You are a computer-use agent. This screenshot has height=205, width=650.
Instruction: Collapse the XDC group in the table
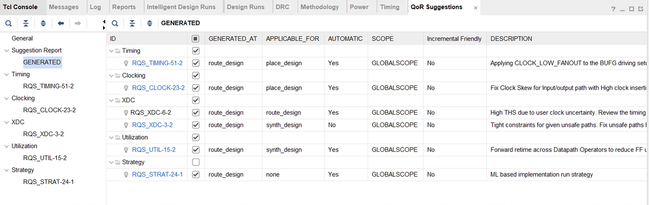[111, 101]
